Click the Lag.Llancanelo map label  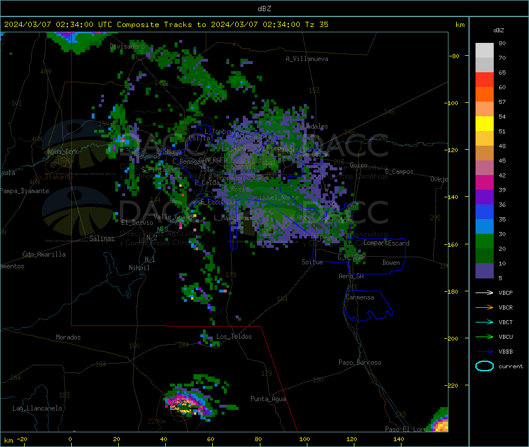(x=37, y=408)
